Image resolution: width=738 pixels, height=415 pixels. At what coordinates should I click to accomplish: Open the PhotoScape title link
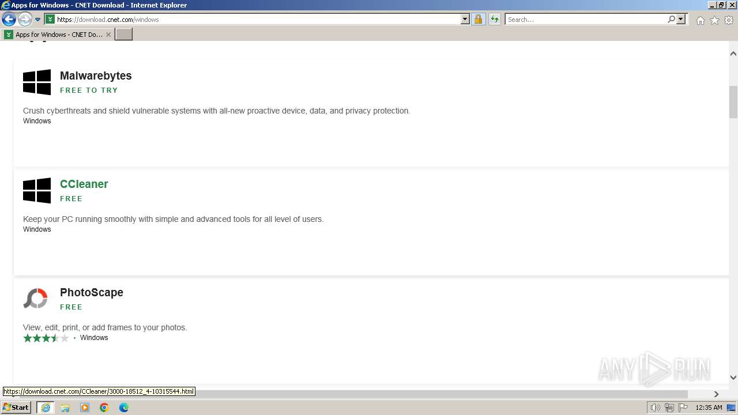click(92, 292)
